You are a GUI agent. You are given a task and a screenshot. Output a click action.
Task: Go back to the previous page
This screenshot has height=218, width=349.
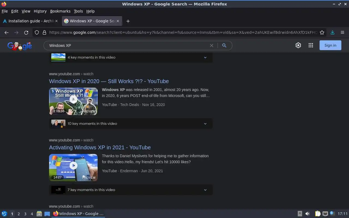click(x=7, y=32)
